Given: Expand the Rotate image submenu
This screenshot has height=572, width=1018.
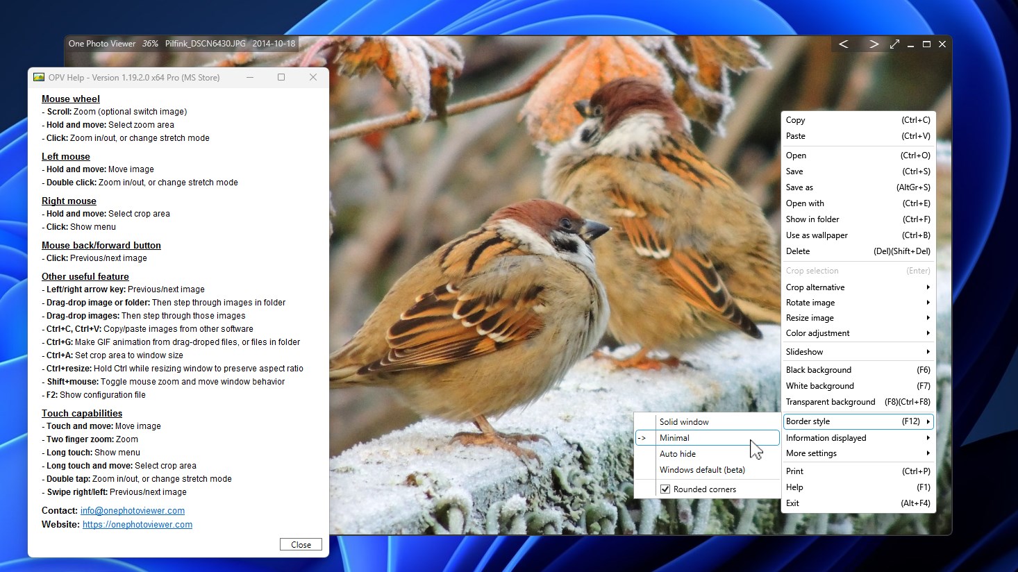Looking at the screenshot, I should tap(810, 302).
